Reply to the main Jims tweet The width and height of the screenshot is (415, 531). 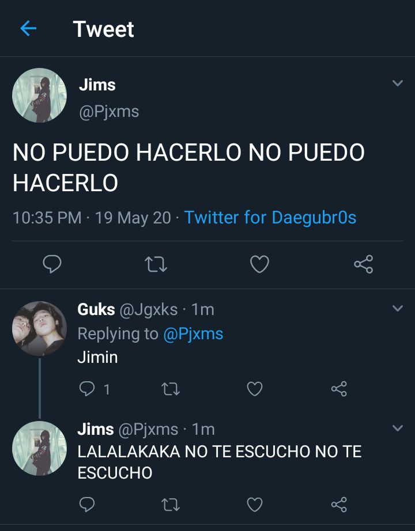point(52,264)
